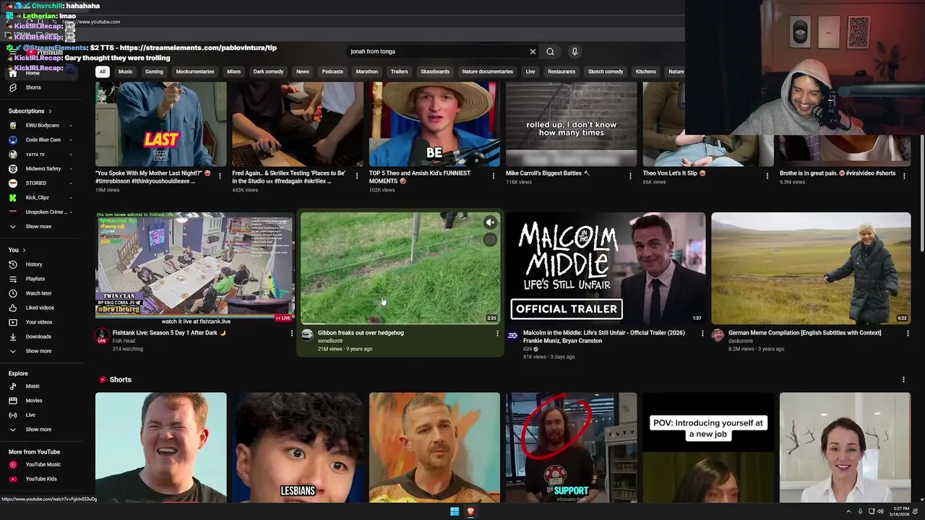This screenshot has height=520, width=925.
Task: Show hidden system tray icons
Action: coord(848,511)
